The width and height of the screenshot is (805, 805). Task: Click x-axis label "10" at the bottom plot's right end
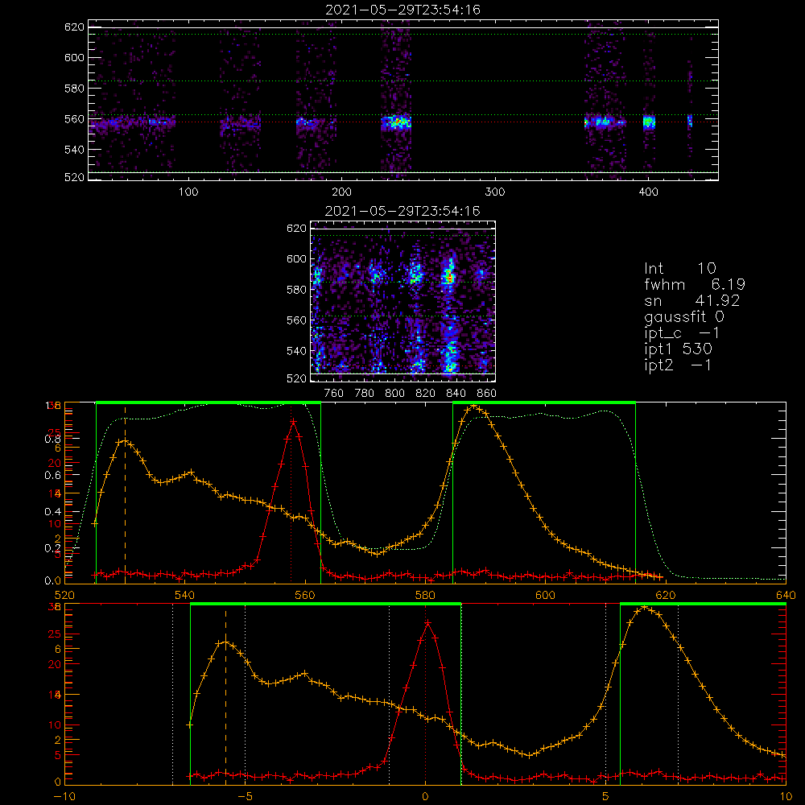coord(786,796)
